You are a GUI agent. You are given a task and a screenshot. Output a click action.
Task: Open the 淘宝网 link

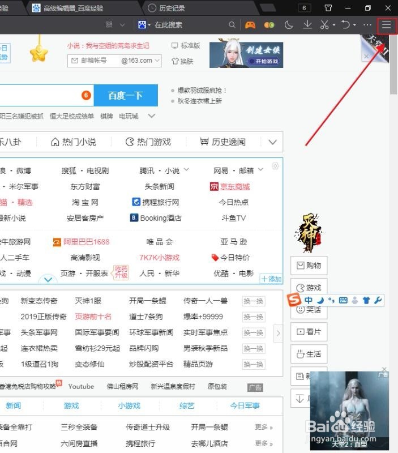(x=85, y=202)
